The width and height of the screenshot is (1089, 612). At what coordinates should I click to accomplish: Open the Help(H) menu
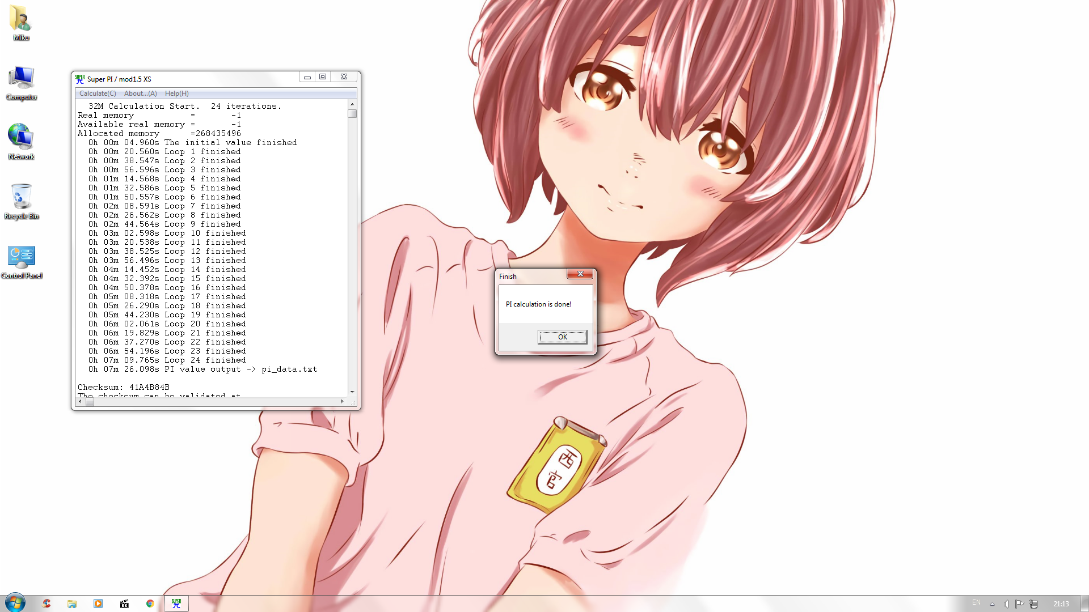pyautogui.click(x=176, y=93)
